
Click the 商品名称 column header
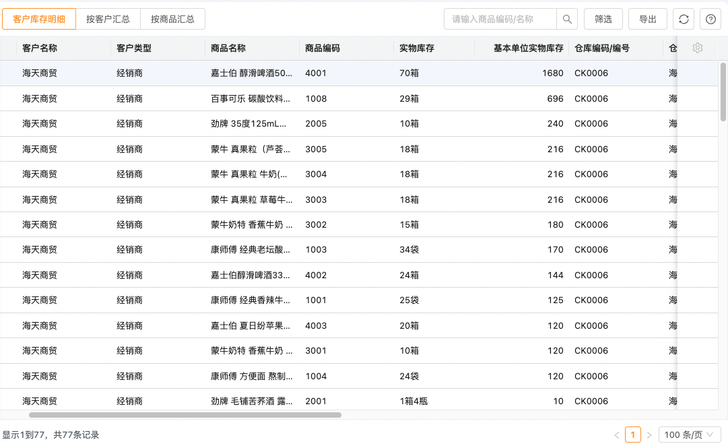(x=228, y=48)
